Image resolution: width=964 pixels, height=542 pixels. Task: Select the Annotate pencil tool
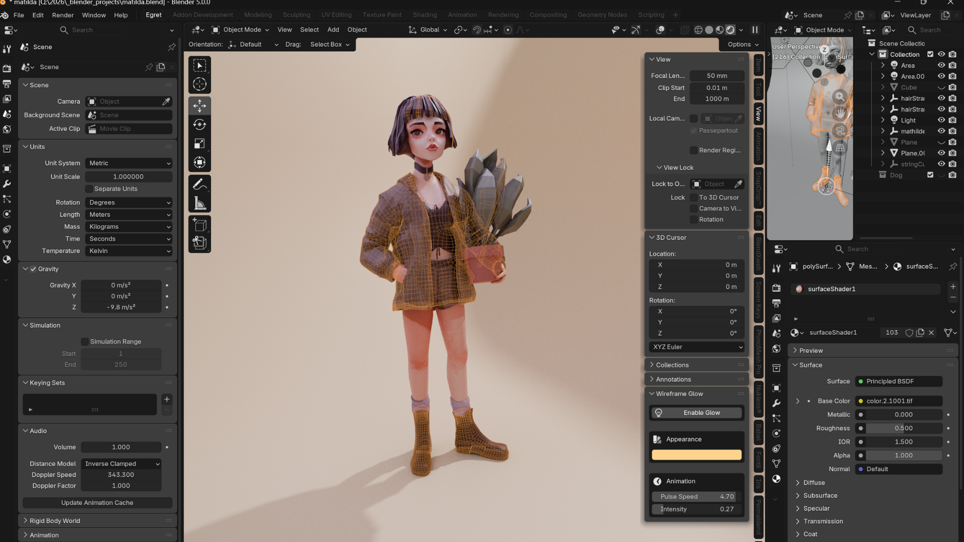199,184
